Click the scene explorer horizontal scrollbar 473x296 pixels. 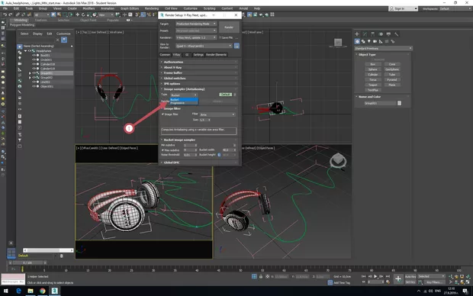pyautogui.click(x=48, y=250)
